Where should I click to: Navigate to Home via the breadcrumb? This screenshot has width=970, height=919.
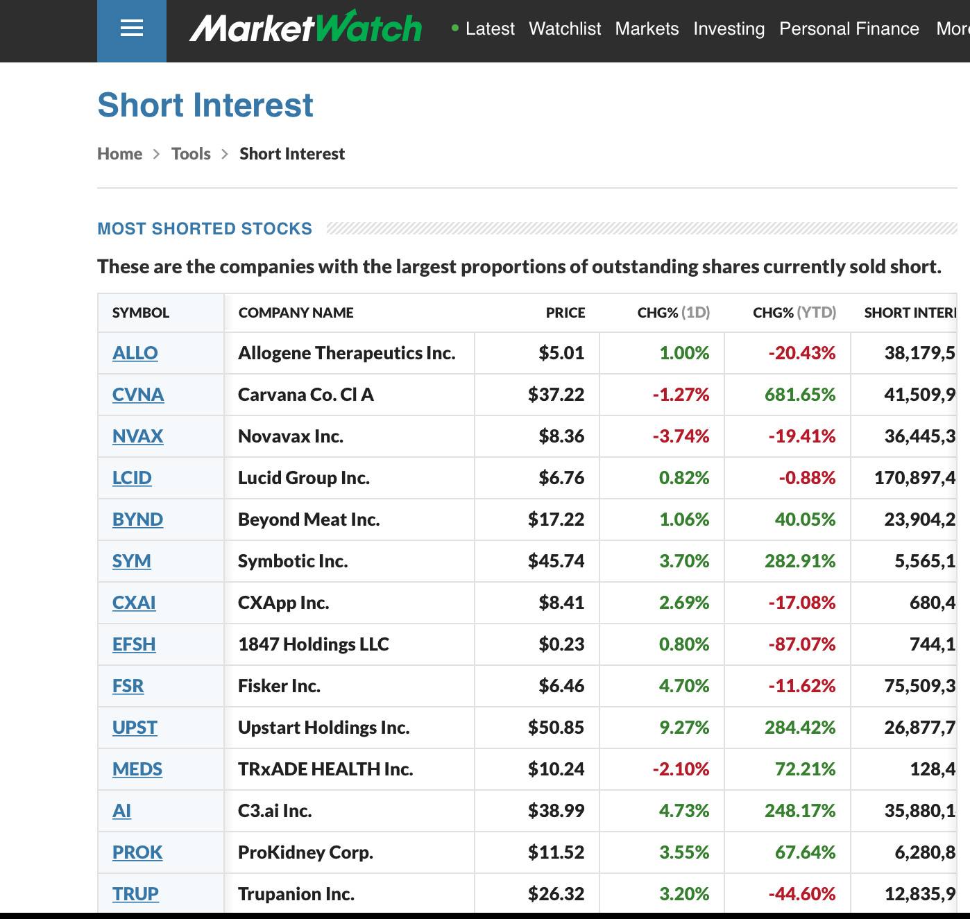point(119,153)
